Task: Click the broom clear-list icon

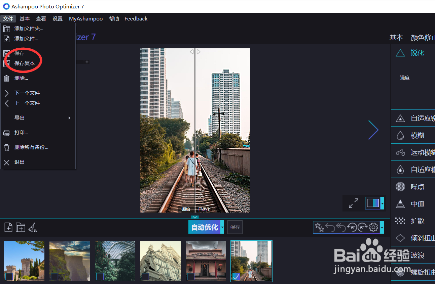Action: pos(33,227)
